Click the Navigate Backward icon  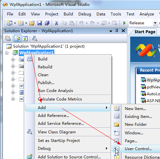click(x=104, y=23)
